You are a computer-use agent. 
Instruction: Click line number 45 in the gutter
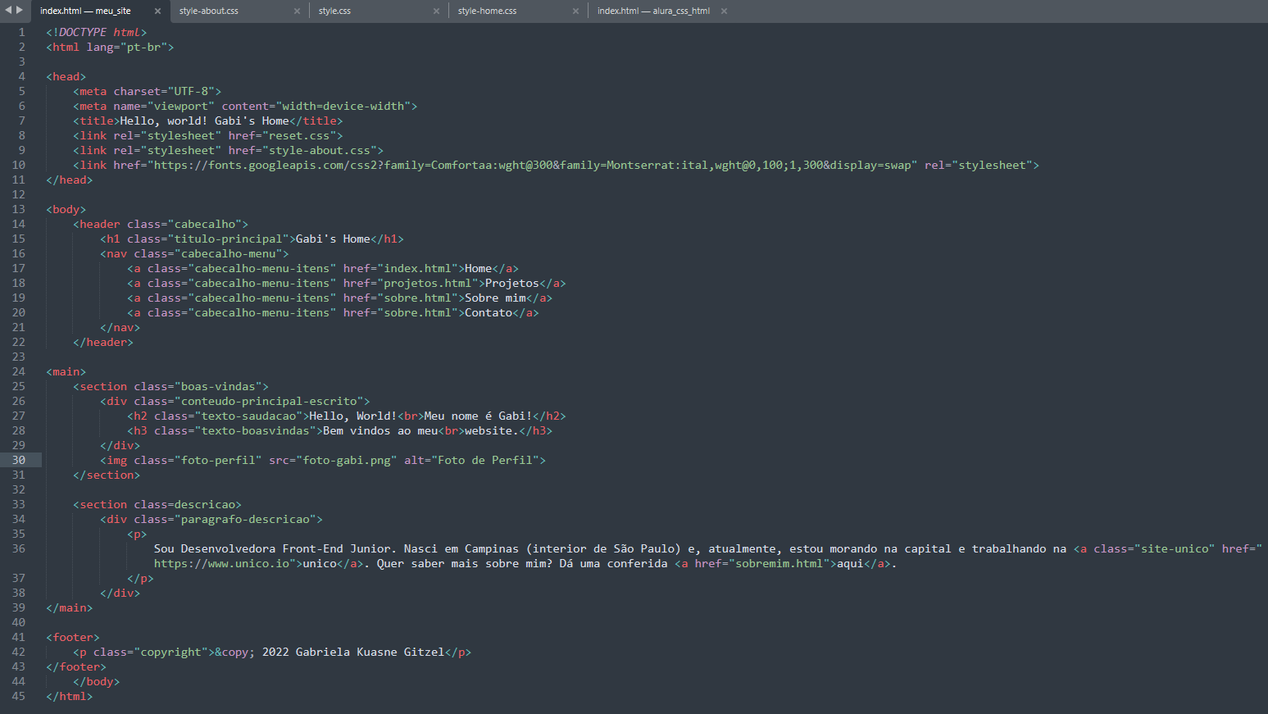[18, 696]
